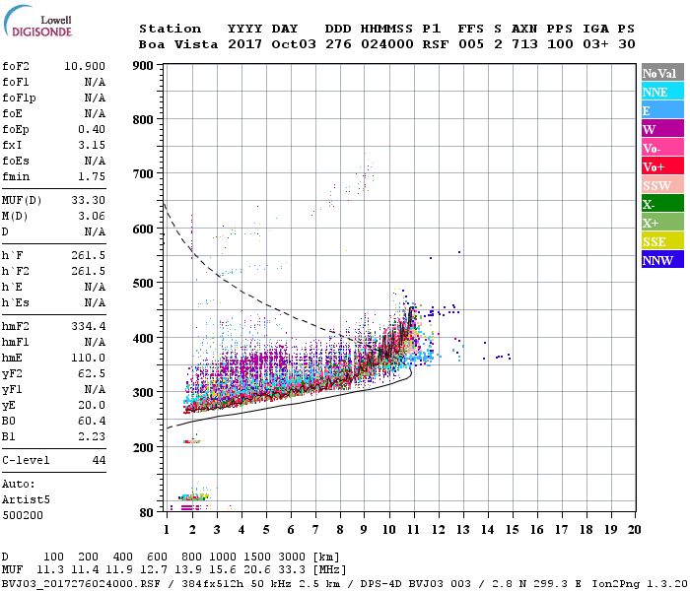Screen dimensions: 690x591
Task: Click the yE value 20.0
Action: coord(92,405)
